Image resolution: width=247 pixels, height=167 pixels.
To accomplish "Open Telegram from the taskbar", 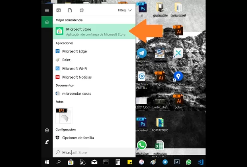I will tap(165, 162).
